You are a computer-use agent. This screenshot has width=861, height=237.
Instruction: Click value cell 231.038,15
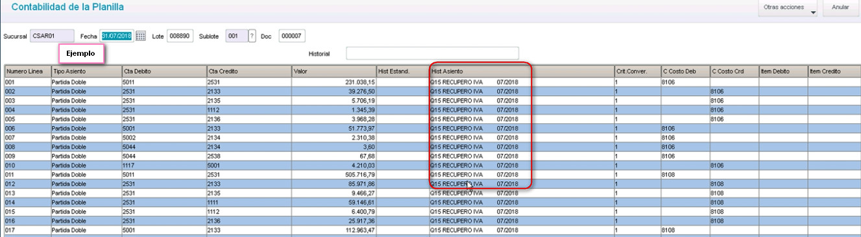[333, 82]
